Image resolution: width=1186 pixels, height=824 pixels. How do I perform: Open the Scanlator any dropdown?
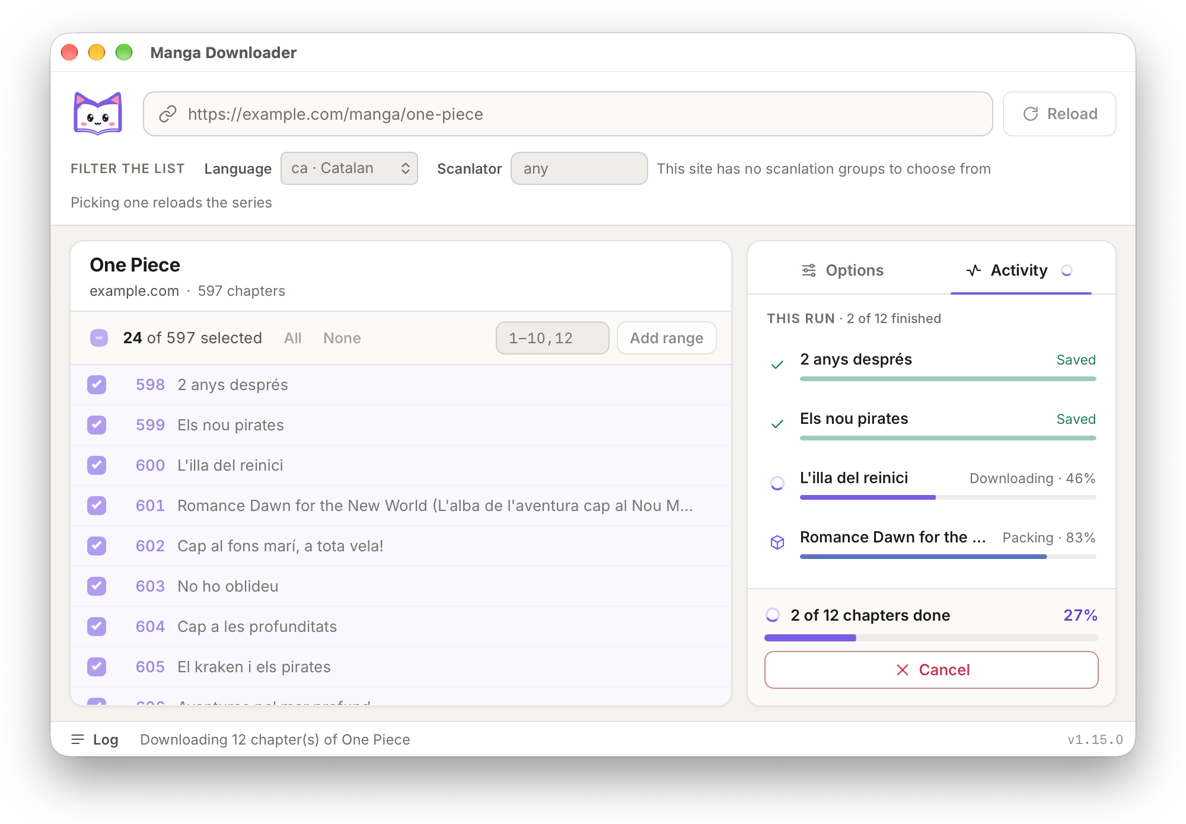point(579,168)
